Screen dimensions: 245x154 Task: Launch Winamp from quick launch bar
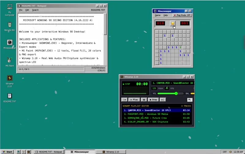point(28,152)
